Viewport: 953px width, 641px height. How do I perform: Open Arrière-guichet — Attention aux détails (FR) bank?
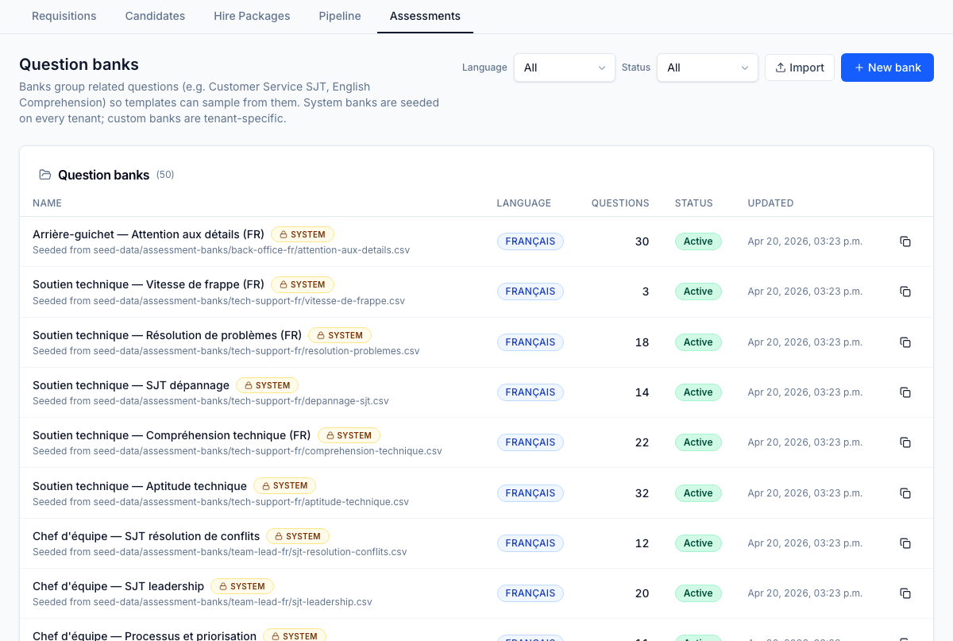149,234
